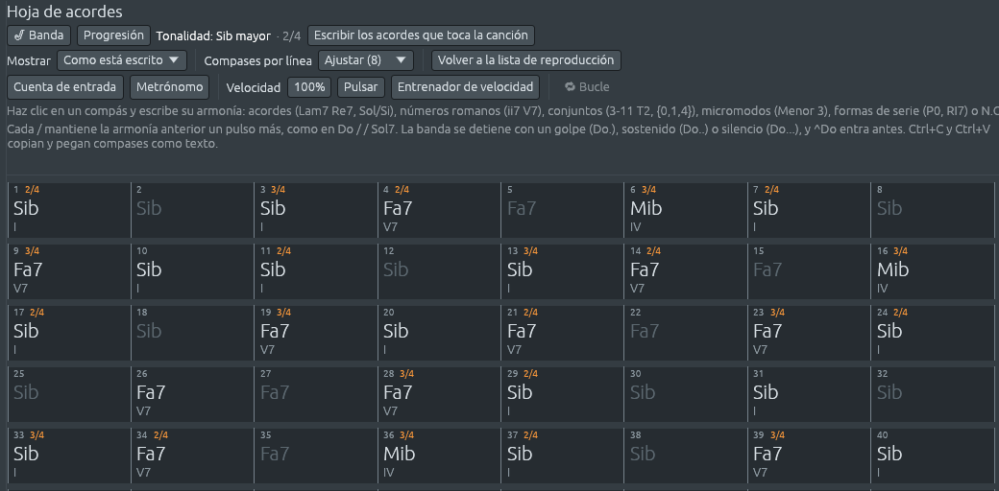This screenshot has width=999, height=491.
Task: Toggle the Metrónomo button
Action: tap(169, 87)
